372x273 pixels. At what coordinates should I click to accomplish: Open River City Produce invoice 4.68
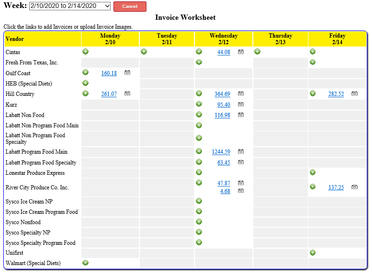coord(225,191)
